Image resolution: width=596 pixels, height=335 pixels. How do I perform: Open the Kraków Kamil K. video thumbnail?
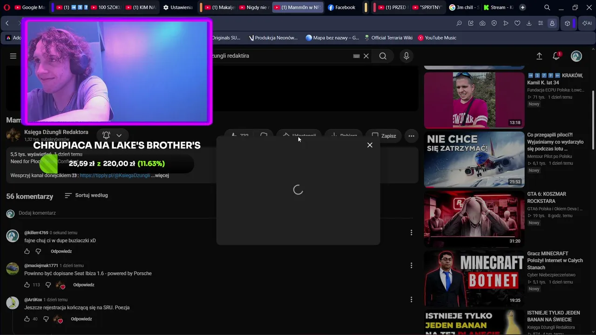[474, 100]
